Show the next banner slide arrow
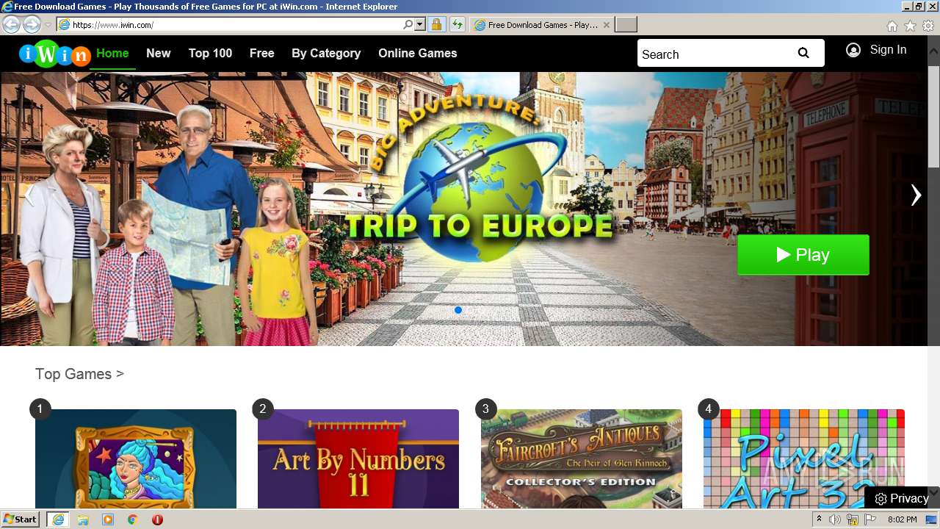940x529 pixels. pos(915,195)
